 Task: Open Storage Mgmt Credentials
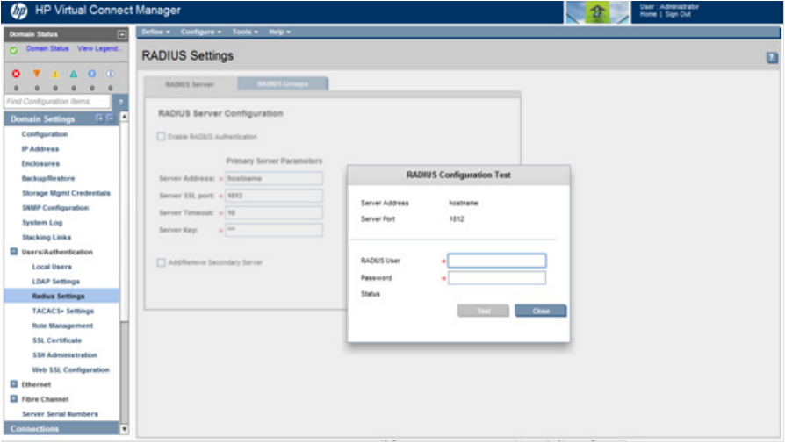pyautogui.click(x=66, y=193)
